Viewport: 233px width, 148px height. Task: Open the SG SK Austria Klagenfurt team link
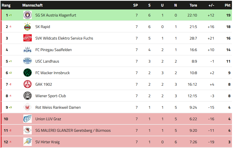tap(56, 15)
